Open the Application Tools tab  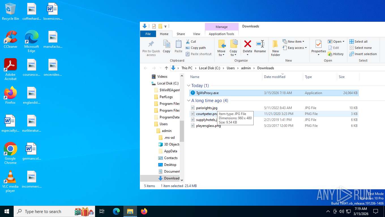pos(221,34)
